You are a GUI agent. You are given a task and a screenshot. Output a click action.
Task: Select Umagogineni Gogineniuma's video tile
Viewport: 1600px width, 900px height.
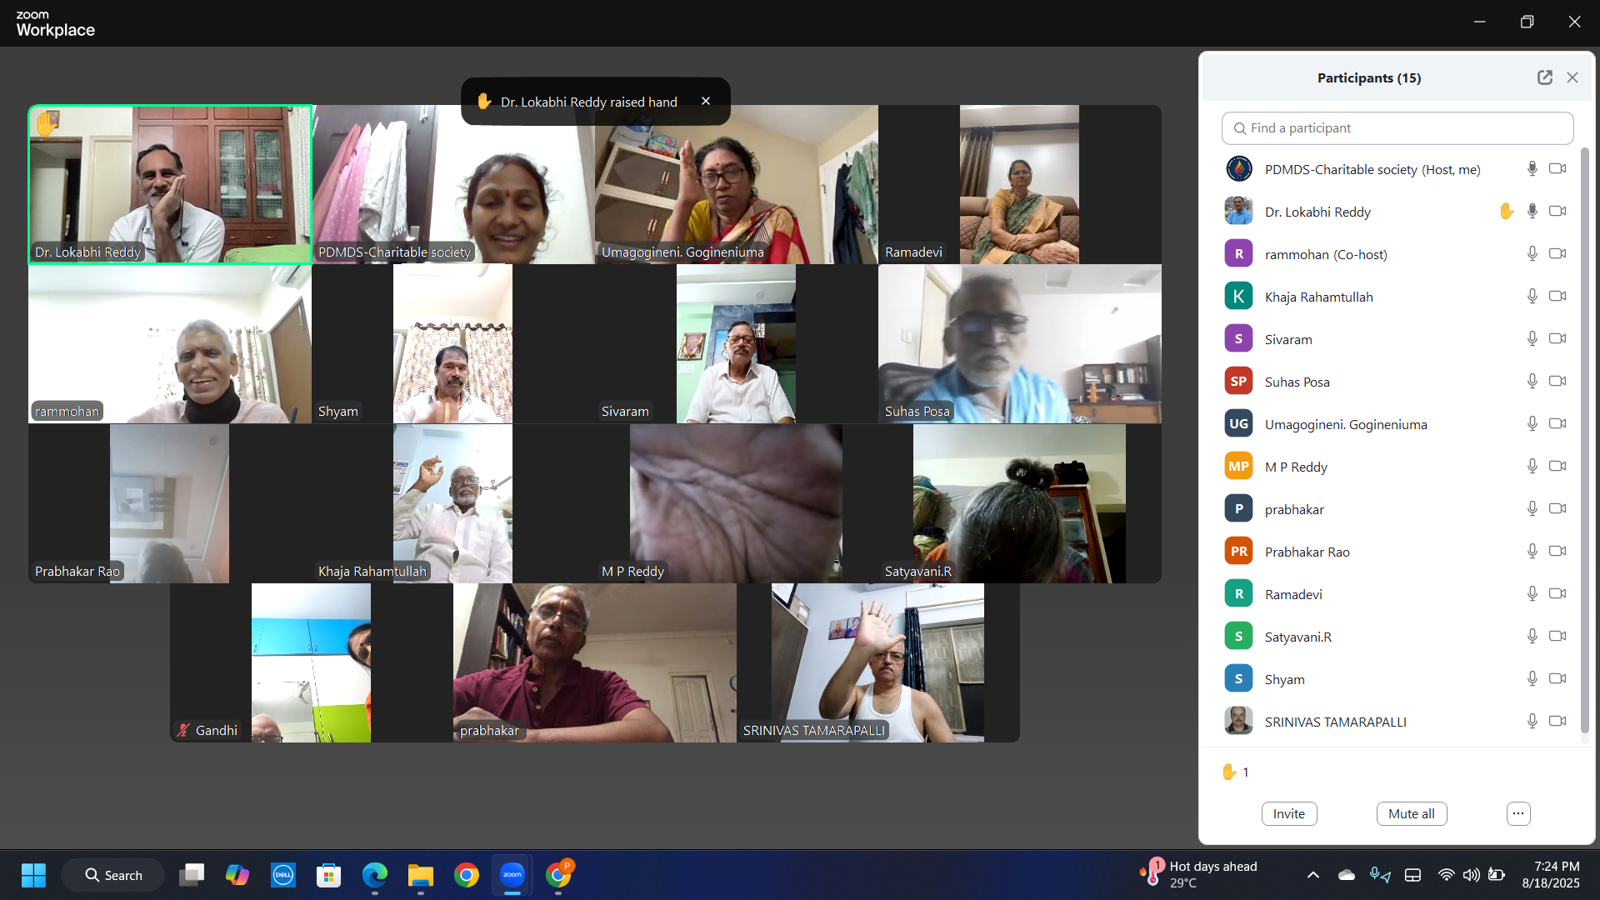[x=737, y=184]
